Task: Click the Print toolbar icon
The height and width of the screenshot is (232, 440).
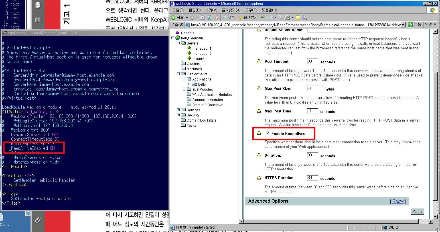Action: pyautogui.click(x=280, y=17)
